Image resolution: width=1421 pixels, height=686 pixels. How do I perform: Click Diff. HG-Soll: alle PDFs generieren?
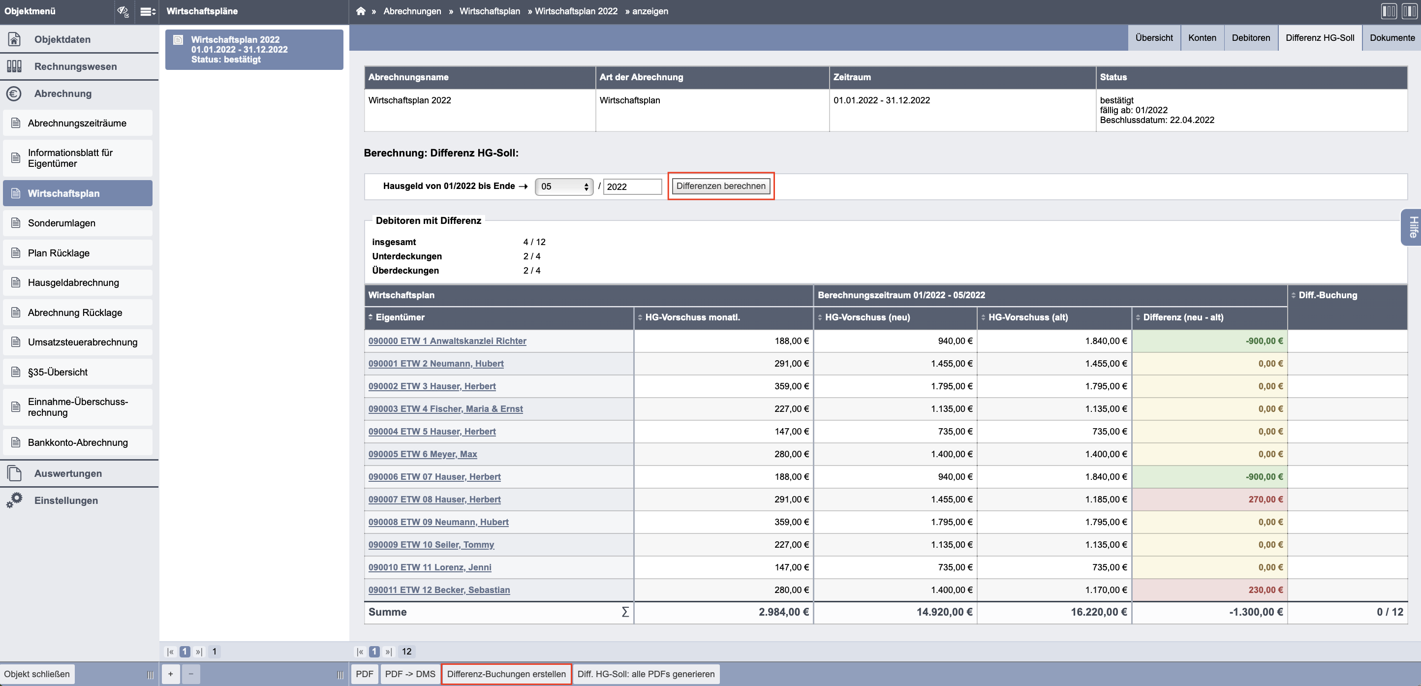coord(646,674)
